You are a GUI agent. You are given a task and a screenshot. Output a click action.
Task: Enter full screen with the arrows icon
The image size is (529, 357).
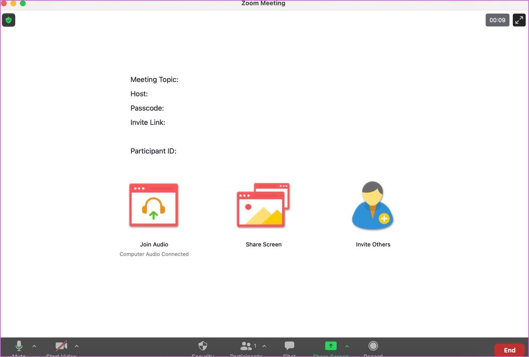point(519,20)
